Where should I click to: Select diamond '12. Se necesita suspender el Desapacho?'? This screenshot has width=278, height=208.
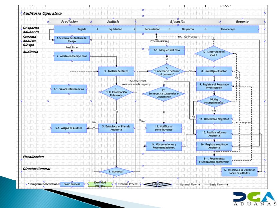click(164, 94)
